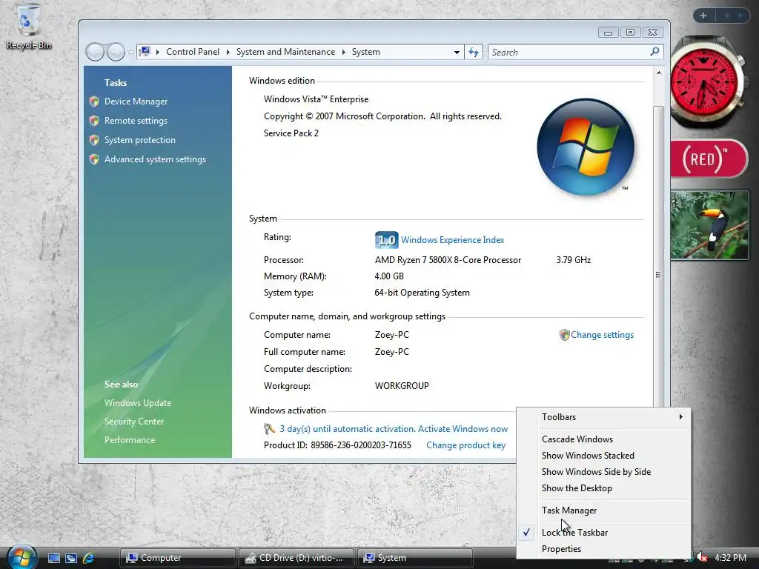Click Show Desktop quick launch icon
The height and width of the screenshot is (569, 759).
pyautogui.click(x=53, y=558)
